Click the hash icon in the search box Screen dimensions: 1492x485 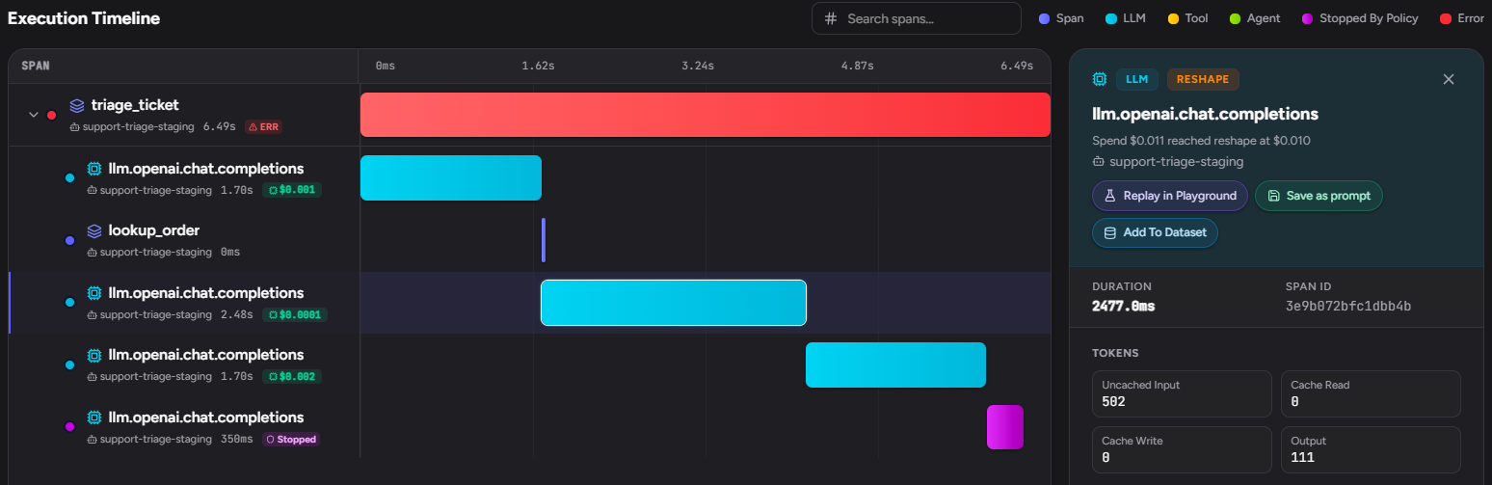coord(831,18)
